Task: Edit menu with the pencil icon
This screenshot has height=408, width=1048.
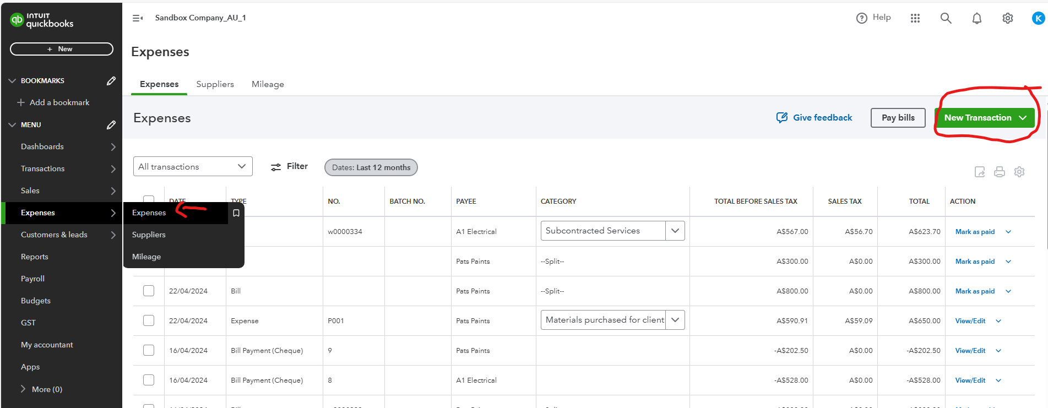Action: (111, 125)
